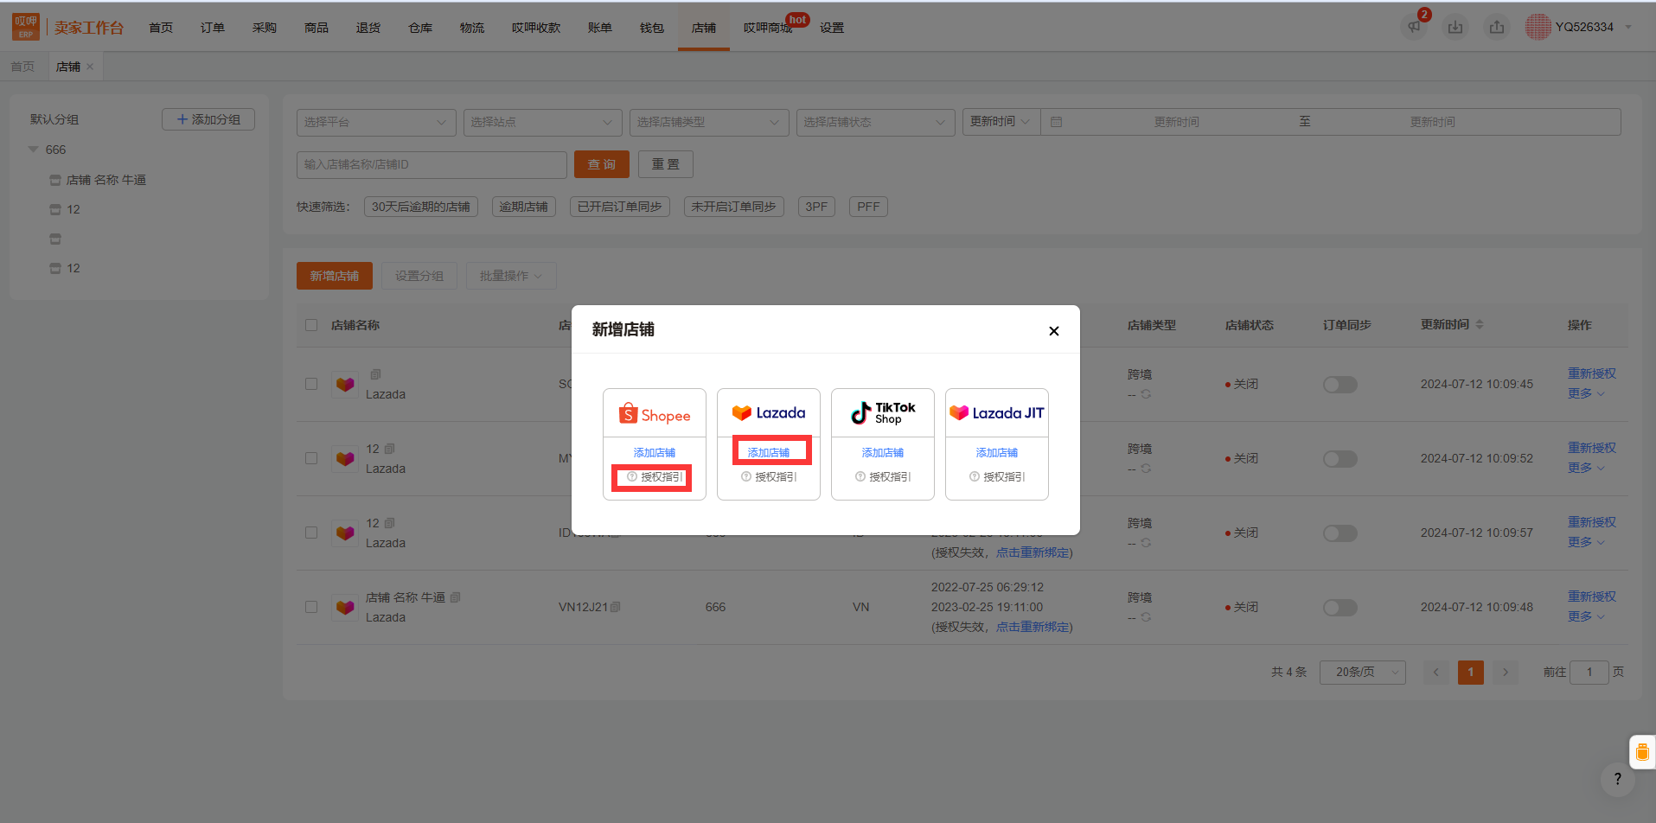
Task: Toggle select-all checkbox in table header
Action: [311, 325]
